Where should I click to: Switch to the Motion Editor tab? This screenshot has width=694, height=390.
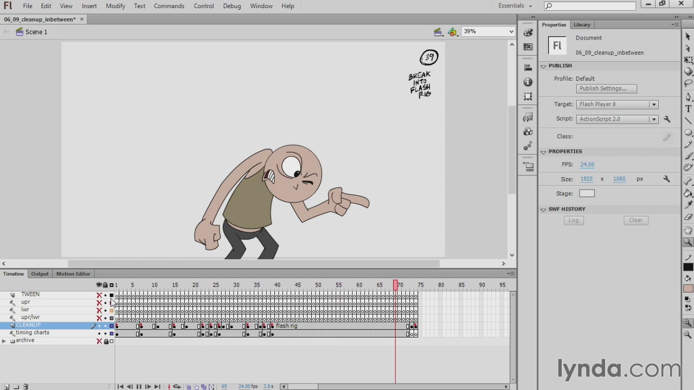tap(73, 274)
